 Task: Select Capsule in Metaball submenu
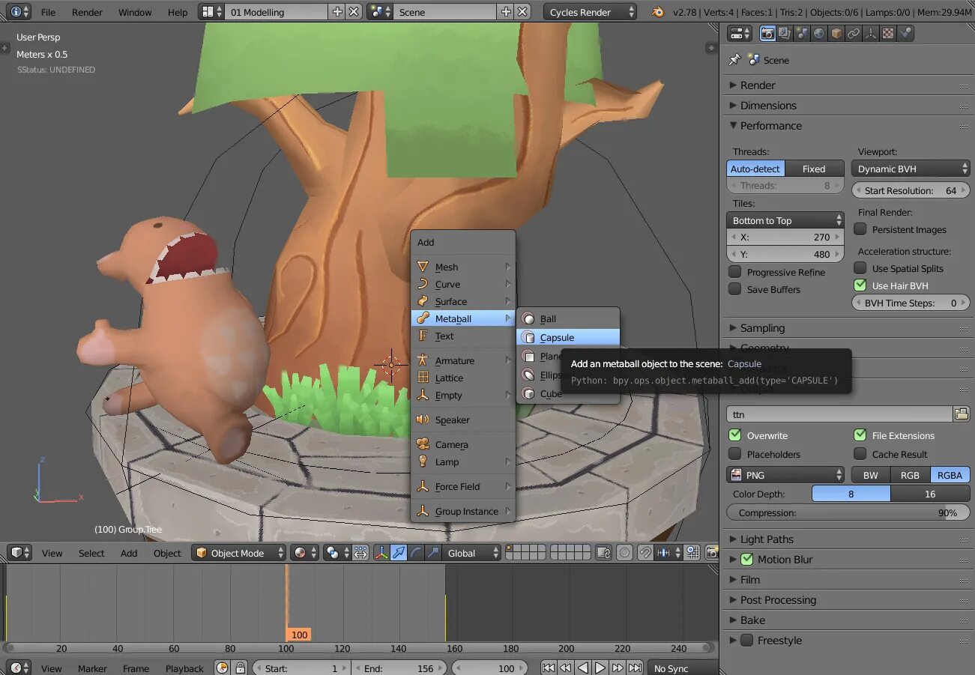(568, 338)
